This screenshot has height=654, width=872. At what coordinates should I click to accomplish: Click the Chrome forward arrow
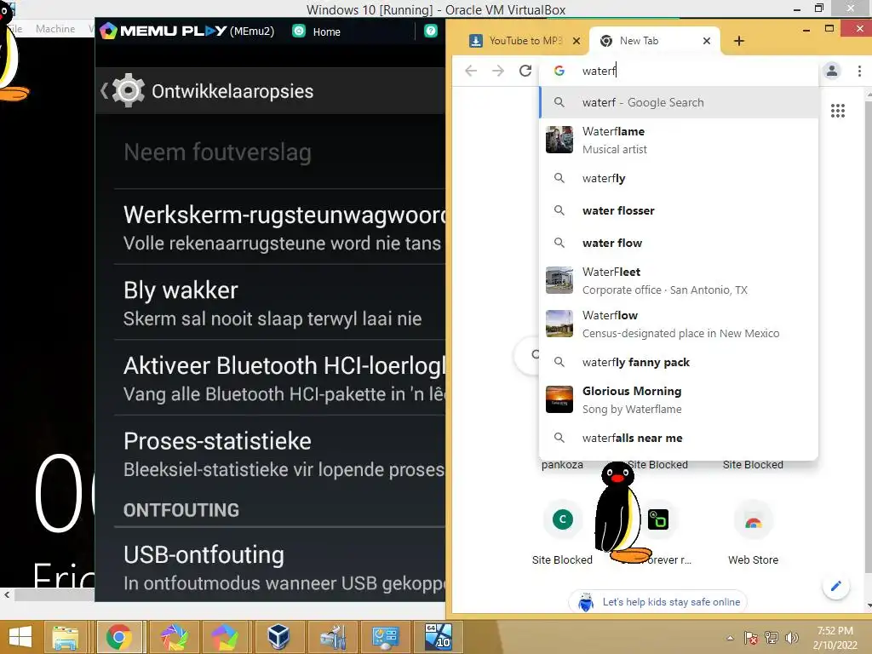tap(497, 71)
